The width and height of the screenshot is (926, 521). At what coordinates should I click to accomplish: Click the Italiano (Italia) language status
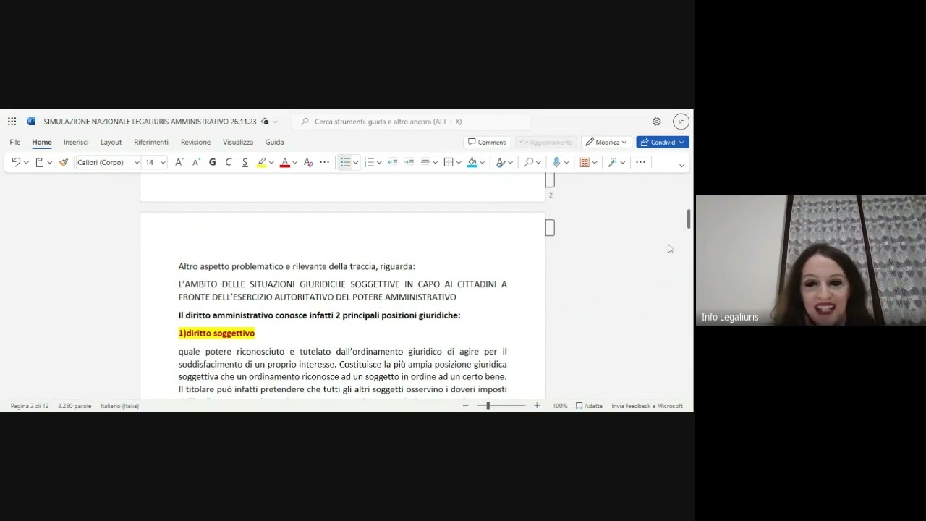tap(119, 406)
